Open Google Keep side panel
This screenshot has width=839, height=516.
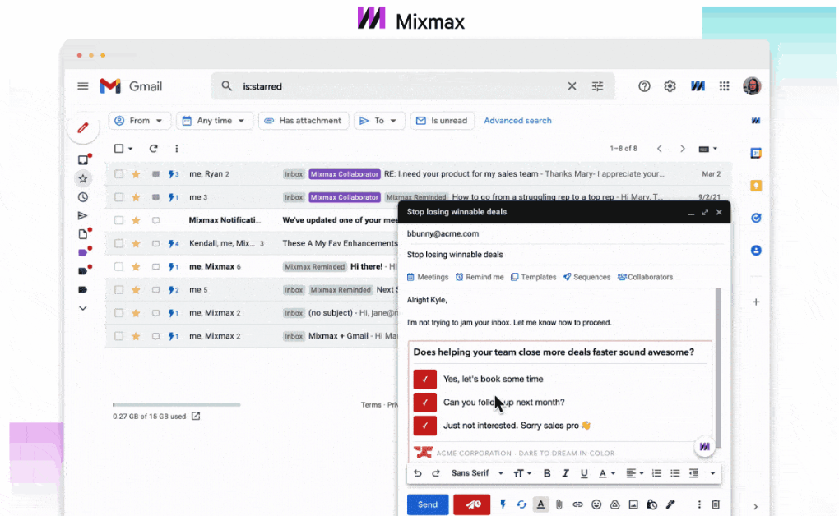(756, 186)
